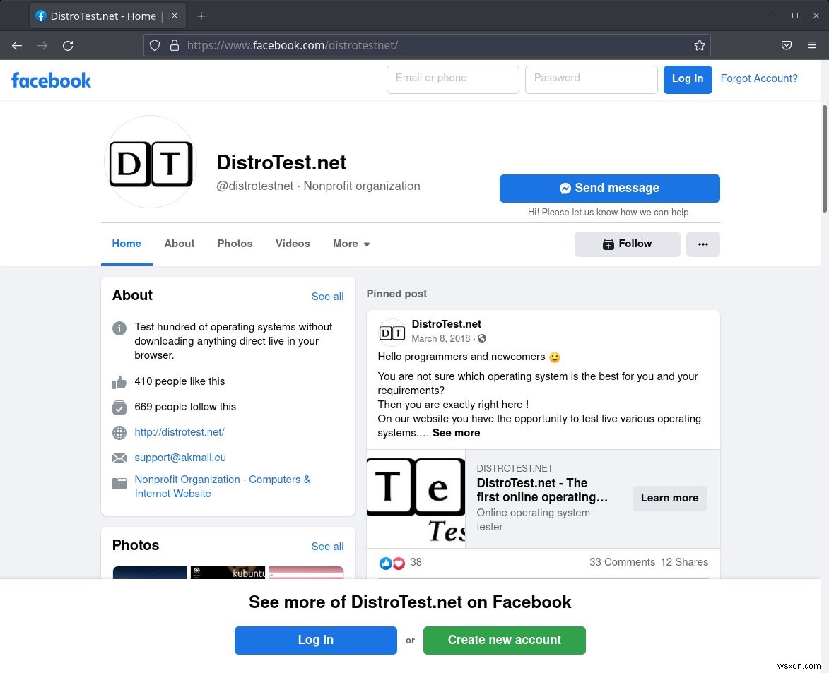Switch to the About tab
Screen dimensions: 829x673
[179, 244]
